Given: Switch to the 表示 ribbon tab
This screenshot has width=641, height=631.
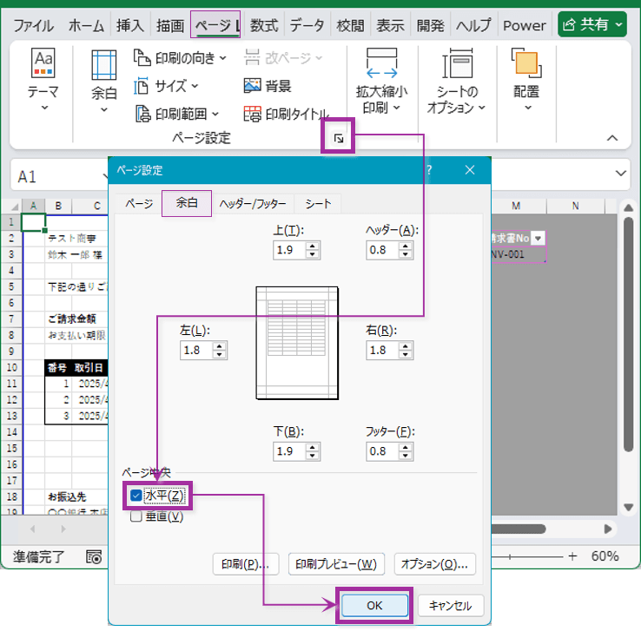Looking at the screenshot, I should [390, 26].
